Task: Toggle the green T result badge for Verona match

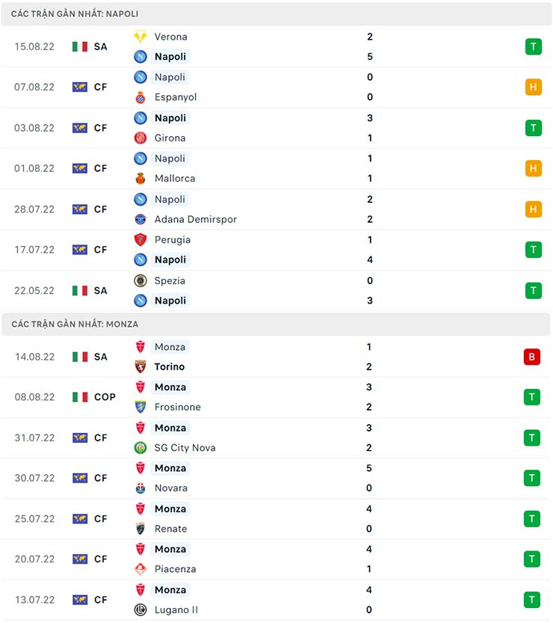Action: coord(534,46)
